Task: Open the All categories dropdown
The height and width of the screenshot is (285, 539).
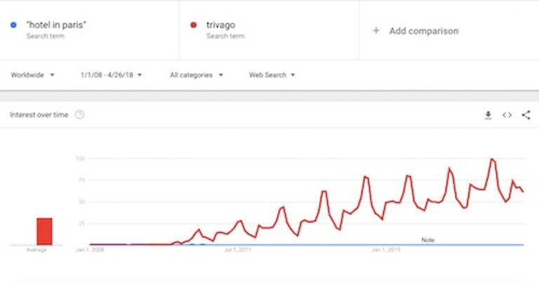Action: coord(197,75)
